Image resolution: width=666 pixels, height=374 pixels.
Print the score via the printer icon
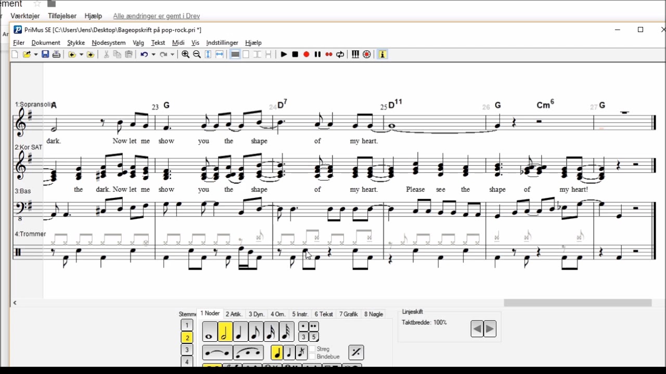56,55
